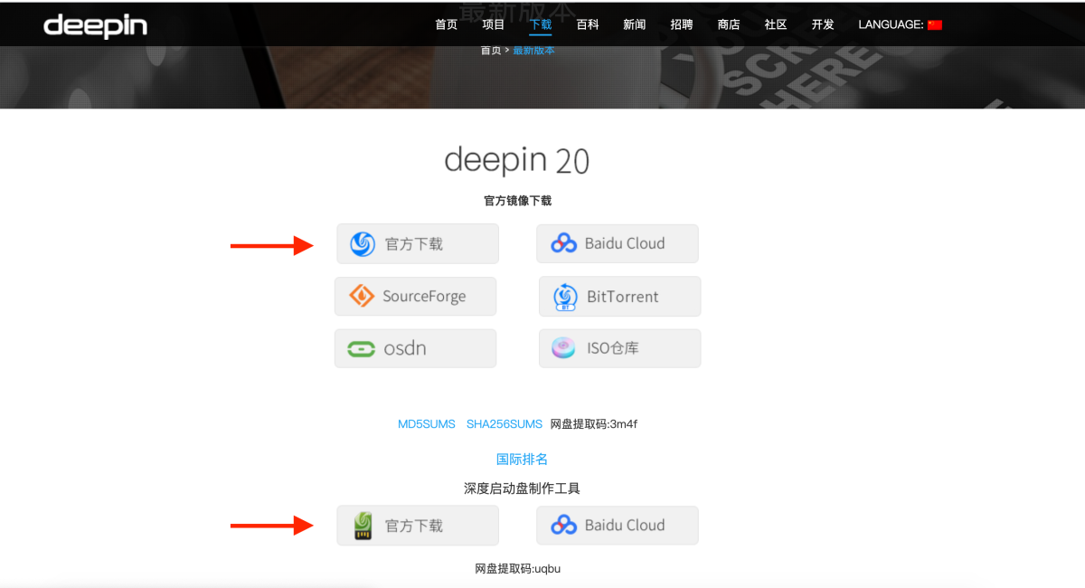The image size is (1085, 588).
Task: Go to the 商店 menu item
Action: point(729,24)
